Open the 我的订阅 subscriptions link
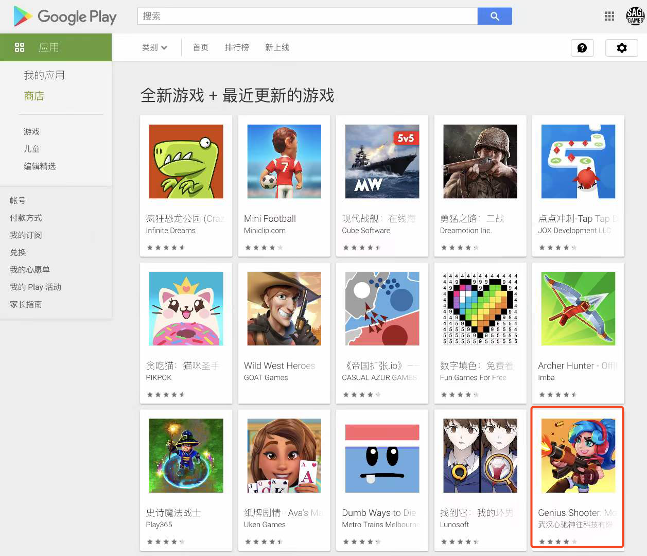The image size is (647, 556). tap(26, 235)
